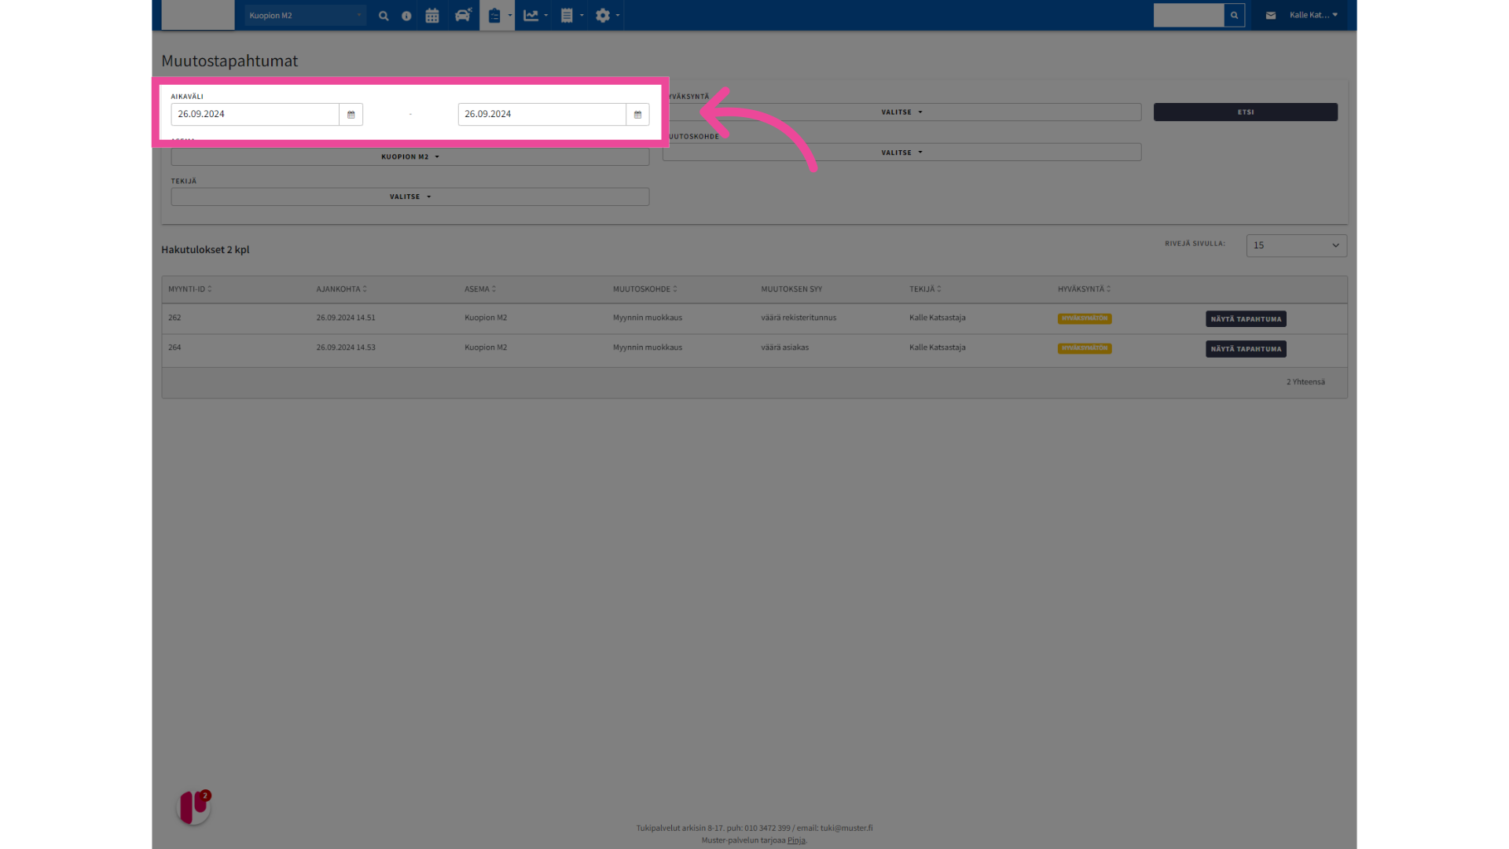Select rows per page 15 dropdown
Screen dimensions: 1509x849
[x=1294, y=244]
